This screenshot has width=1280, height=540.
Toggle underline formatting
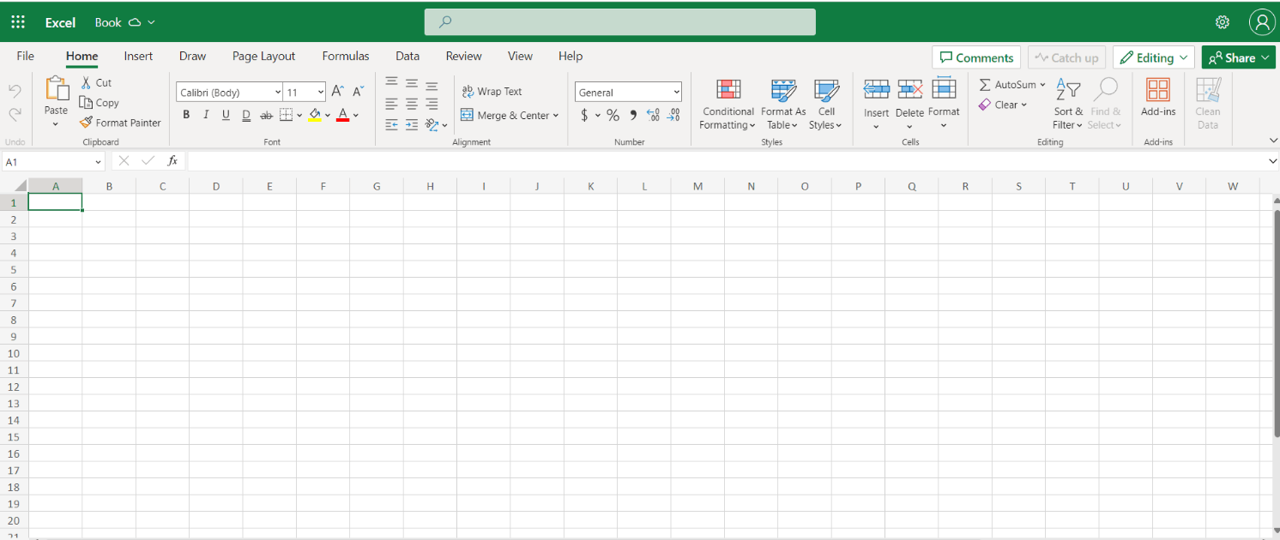[x=226, y=115]
